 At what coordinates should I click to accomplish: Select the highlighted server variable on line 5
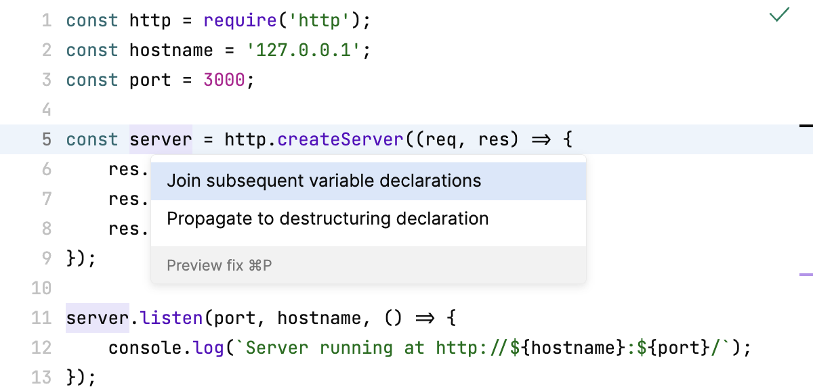[x=161, y=139]
